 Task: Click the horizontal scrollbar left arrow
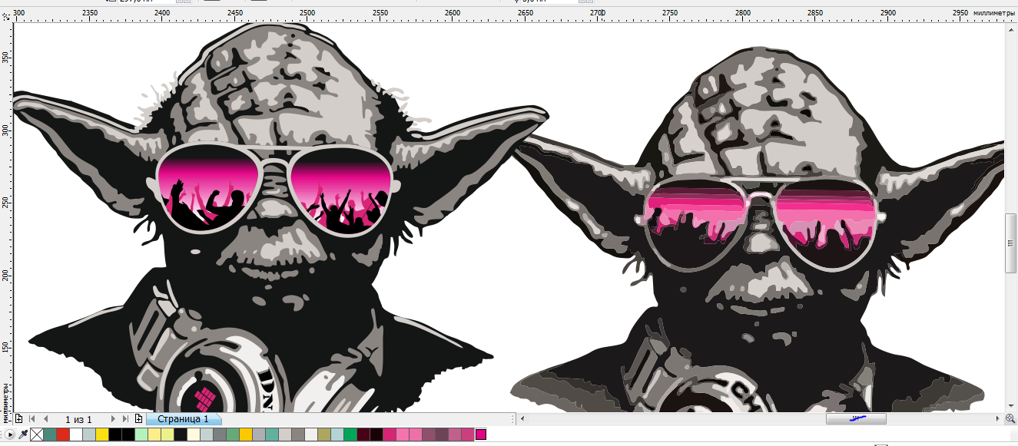(522, 419)
